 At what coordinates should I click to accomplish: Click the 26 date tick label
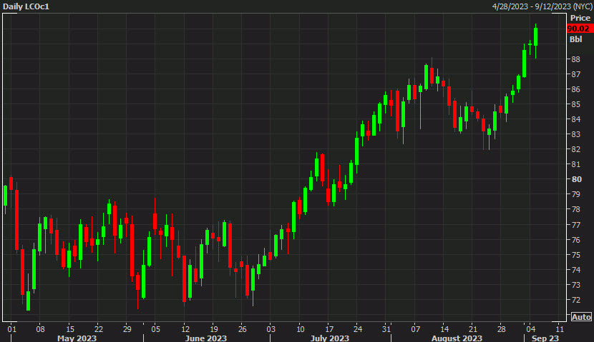coord(243,329)
